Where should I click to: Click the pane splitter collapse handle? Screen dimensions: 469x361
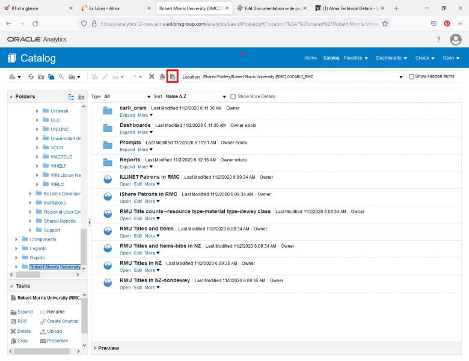pos(89,222)
